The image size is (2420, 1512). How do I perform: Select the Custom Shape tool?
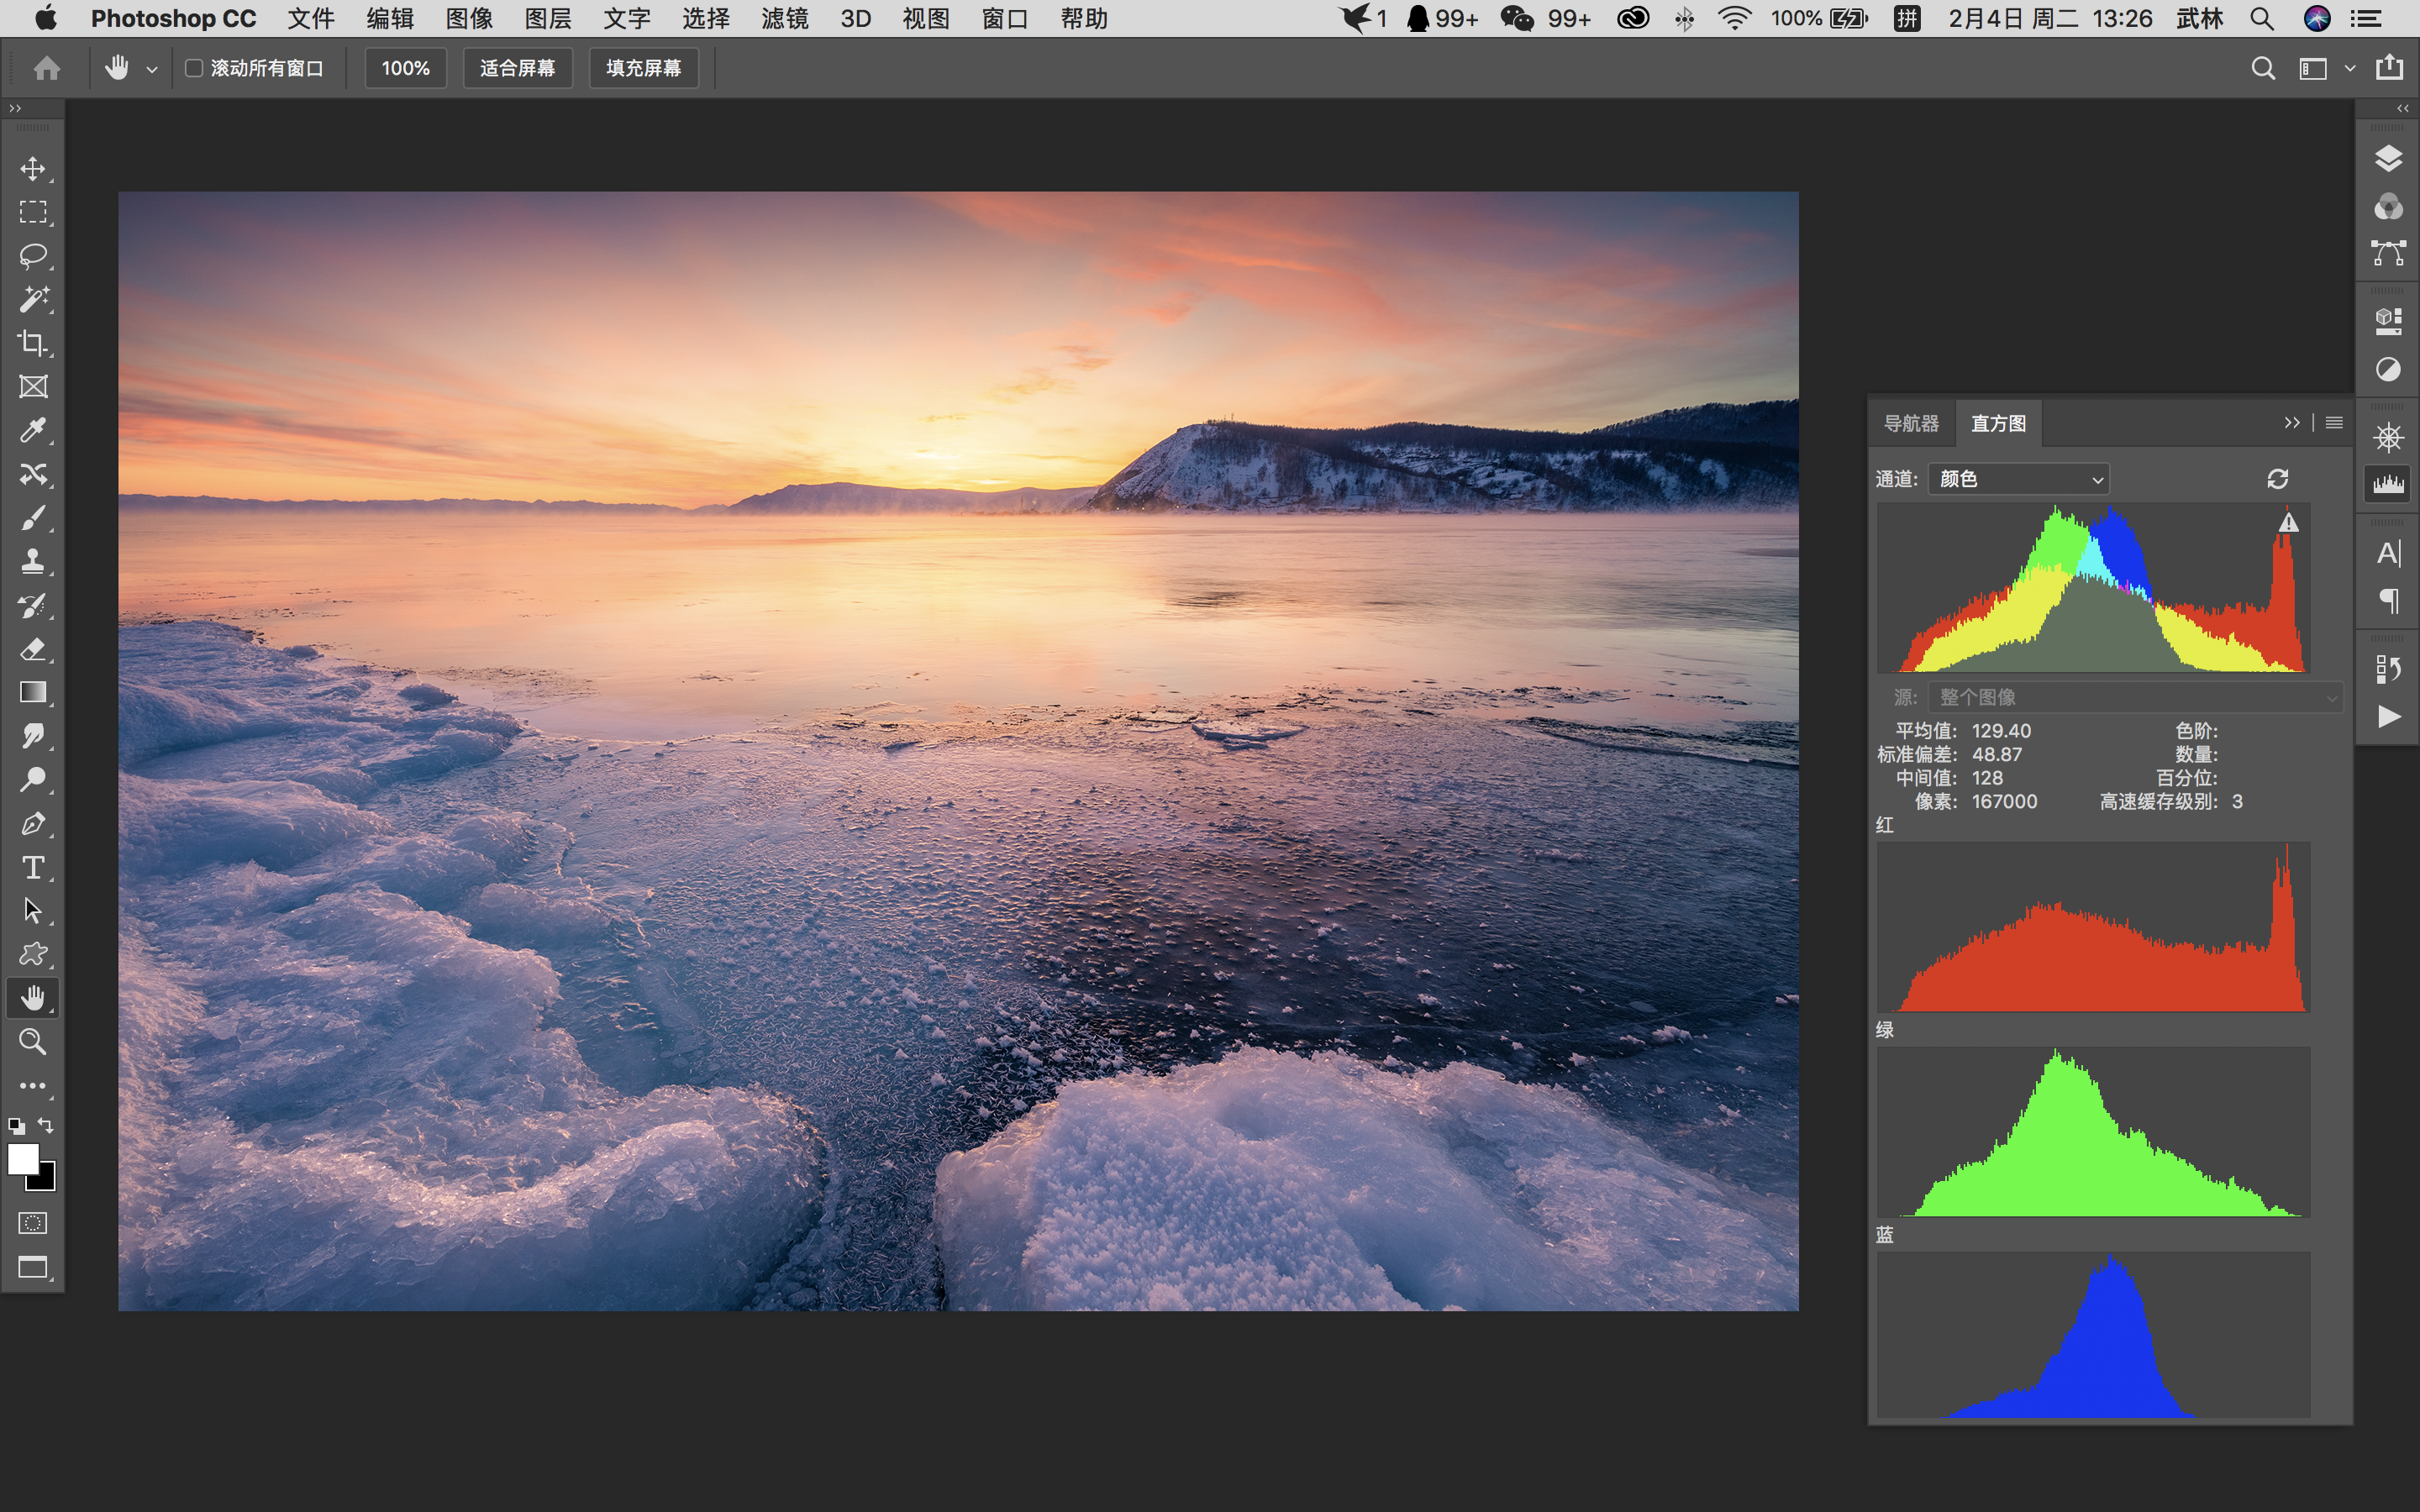(33, 955)
